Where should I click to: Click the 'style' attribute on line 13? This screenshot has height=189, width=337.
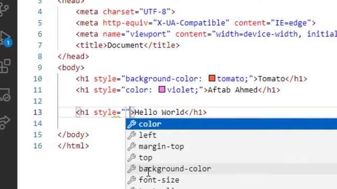point(105,112)
